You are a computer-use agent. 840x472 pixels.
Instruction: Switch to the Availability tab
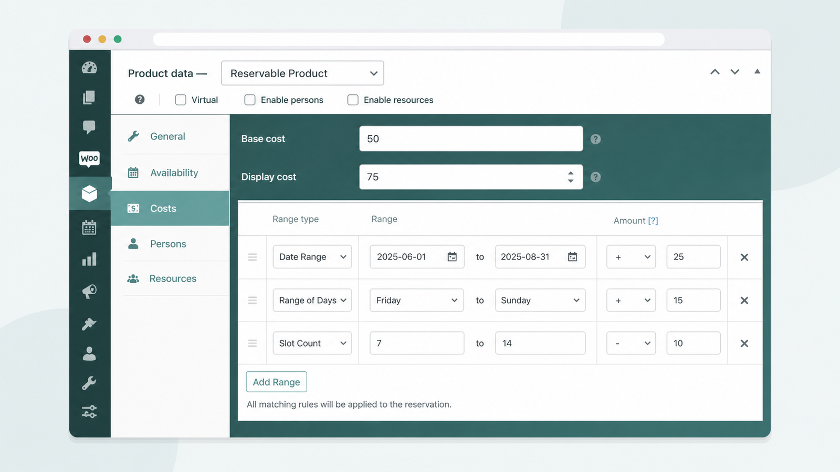click(170, 173)
